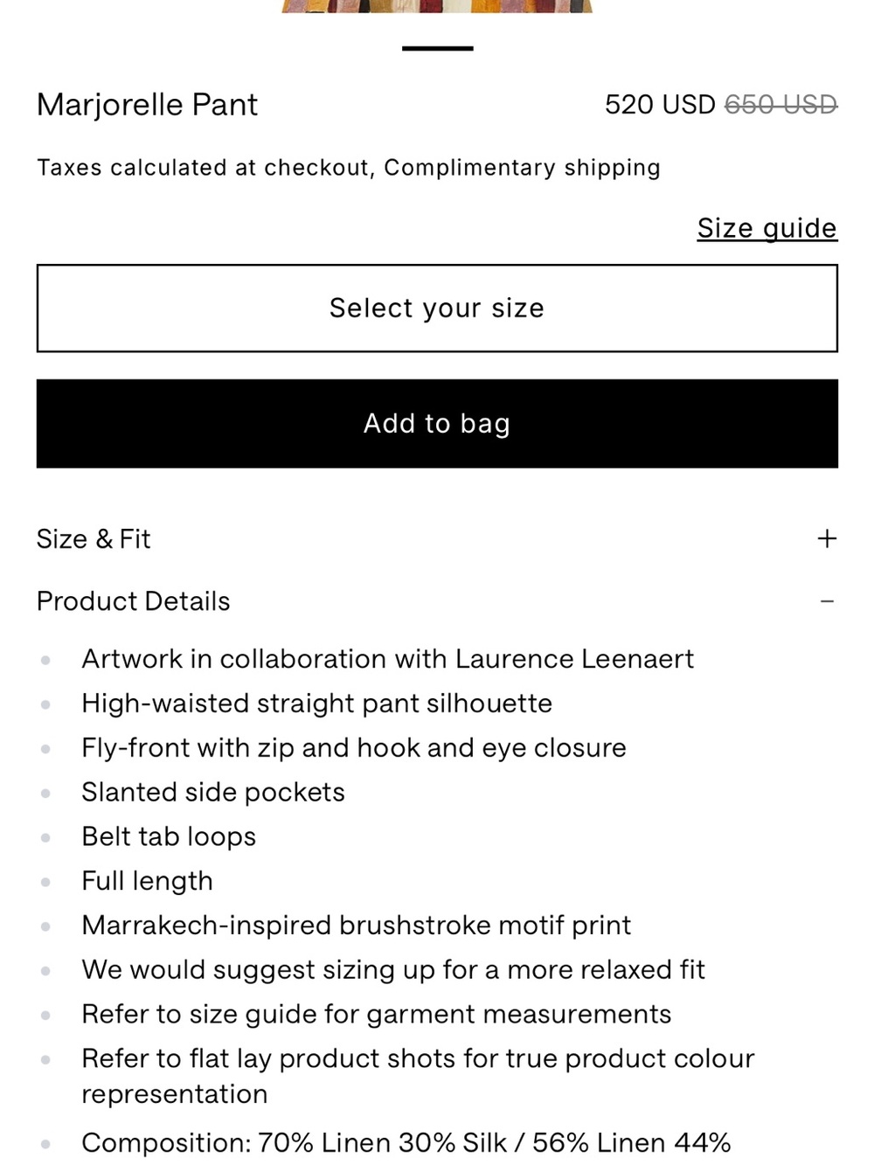Screen dimensions: 874x1165
Task: Tap the image carousel indicator bar
Action: coord(437,48)
